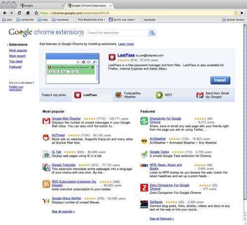
Task: Click the address bar URL field
Action: pos(137,13)
